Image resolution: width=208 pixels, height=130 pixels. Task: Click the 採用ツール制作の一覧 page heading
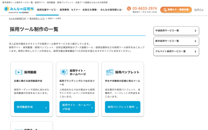tap(34, 29)
